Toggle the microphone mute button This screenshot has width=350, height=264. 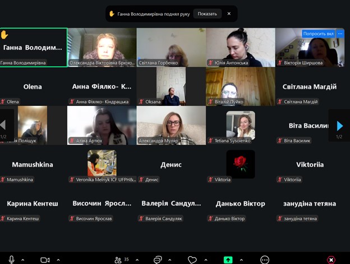pos(11,260)
